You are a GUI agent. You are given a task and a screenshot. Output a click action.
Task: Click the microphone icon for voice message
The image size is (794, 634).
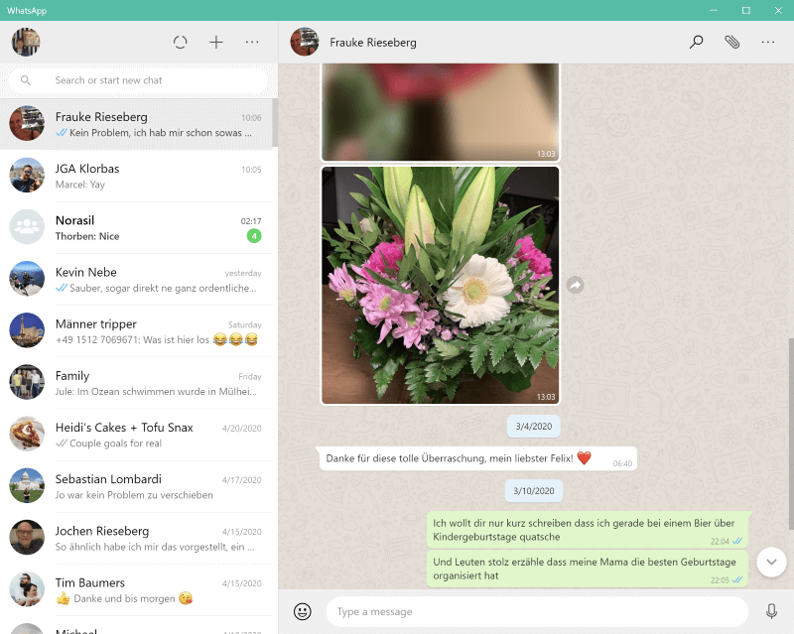[773, 610]
